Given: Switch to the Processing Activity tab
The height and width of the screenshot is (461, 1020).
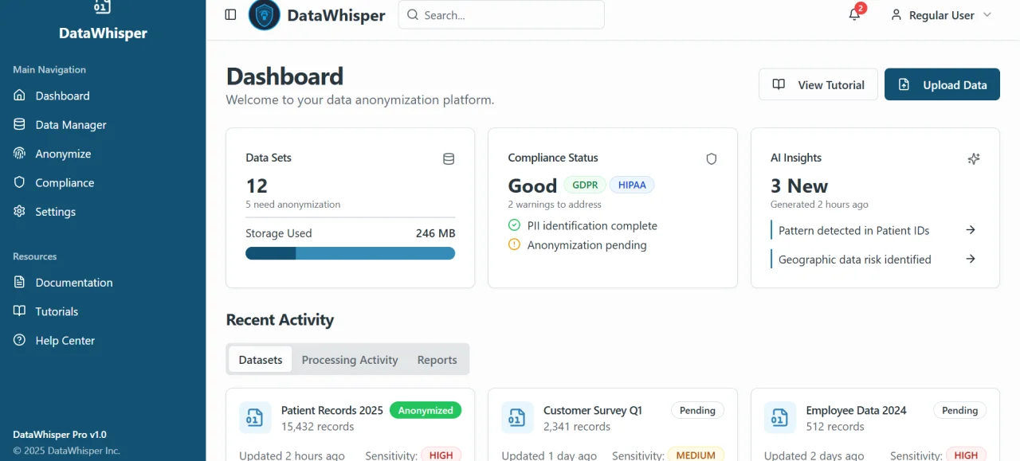Looking at the screenshot, I should pyautogui.click(x=350, y=360).
